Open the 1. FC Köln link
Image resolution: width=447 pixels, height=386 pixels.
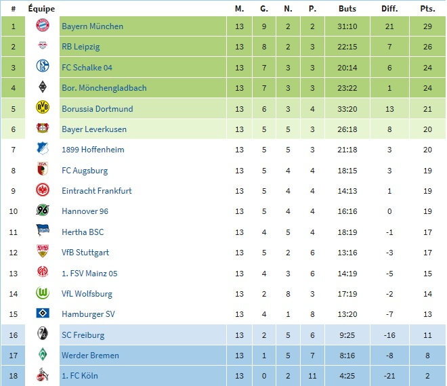tap(80, 376)
